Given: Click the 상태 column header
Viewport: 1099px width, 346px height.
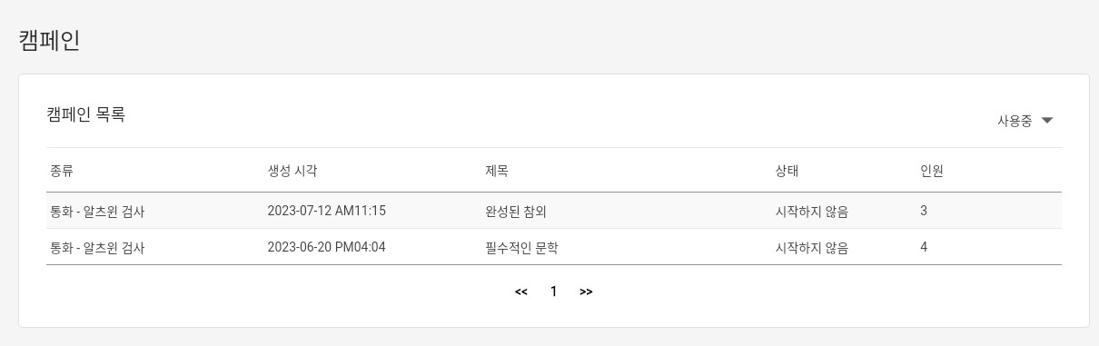Looking at the screenshot, I should click(787, 171).
